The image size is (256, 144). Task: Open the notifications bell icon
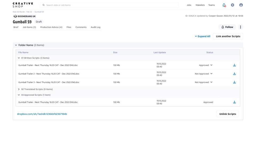(224, 5)
